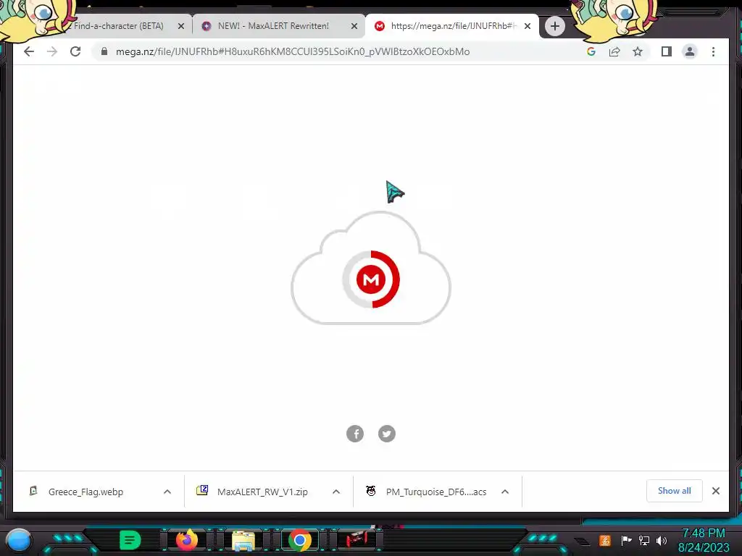This screenshot has height=556, width=742.
Task: Go back to the previous page
Action: click(x=29, y=51)
